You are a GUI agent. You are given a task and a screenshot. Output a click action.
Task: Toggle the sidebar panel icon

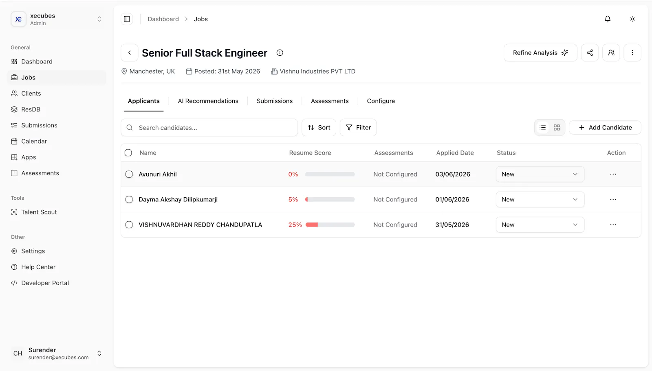[x=127, y=19]
